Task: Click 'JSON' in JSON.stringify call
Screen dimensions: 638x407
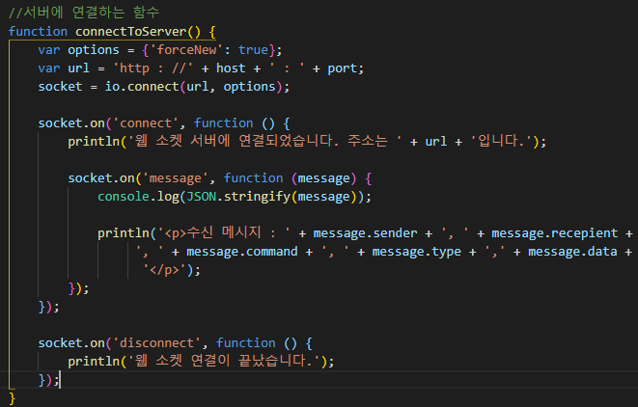Action: pyautogui.click(x=202, y=197)
